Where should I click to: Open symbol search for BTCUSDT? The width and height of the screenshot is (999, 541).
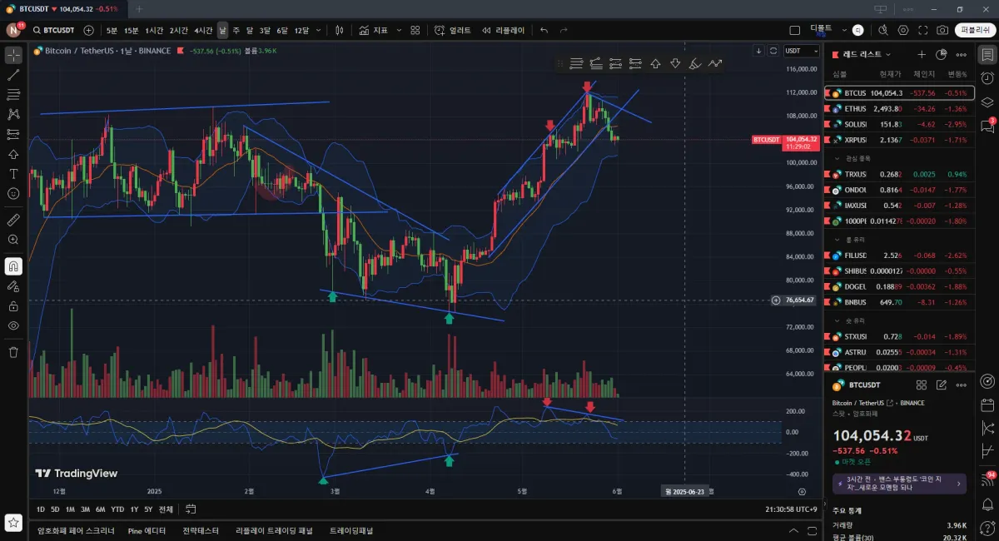click(x=52, y=30)
